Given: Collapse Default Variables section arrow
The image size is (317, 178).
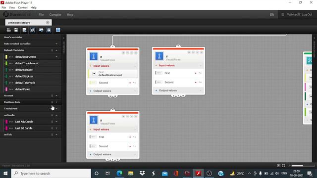Looking at the screenshot, I should [x=56, y=50].
